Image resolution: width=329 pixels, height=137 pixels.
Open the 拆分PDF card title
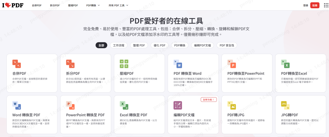click(73, 73)
